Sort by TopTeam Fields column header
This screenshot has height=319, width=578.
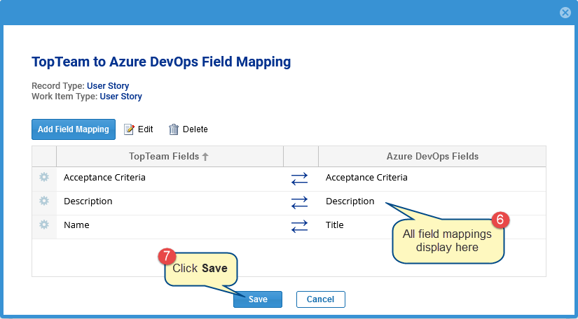170,157
